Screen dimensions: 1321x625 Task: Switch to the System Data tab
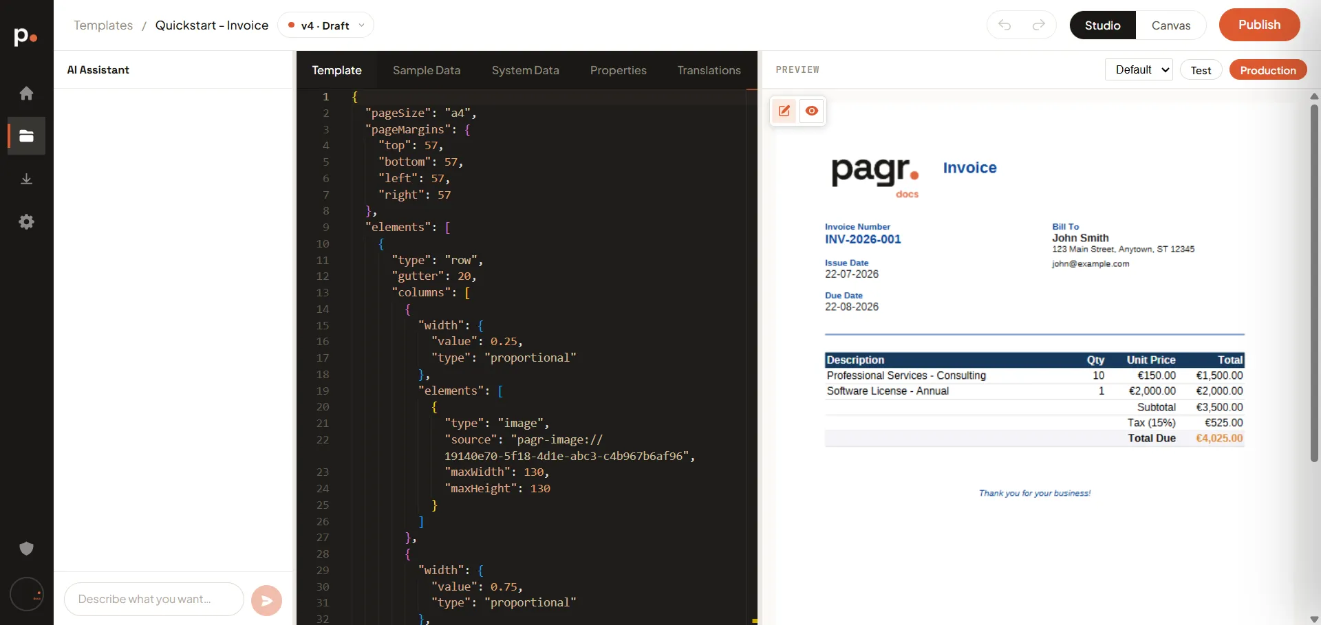525,70
